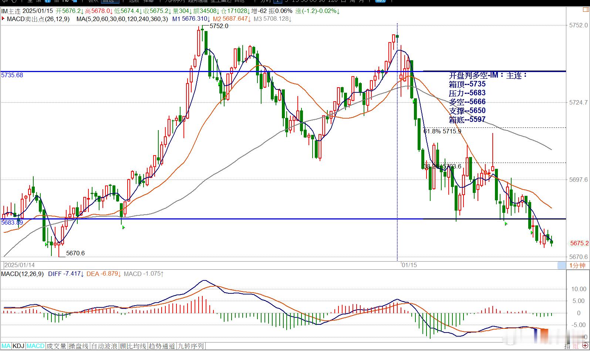Click the 5697.6 price axis label

click(x=579, y=180)
